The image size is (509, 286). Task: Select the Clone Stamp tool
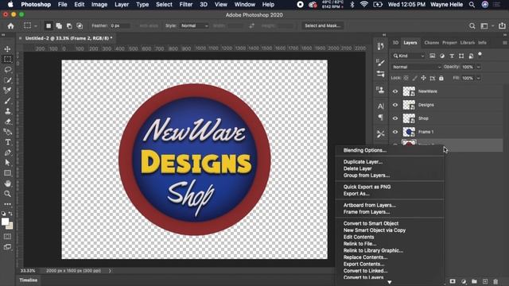point(7,111)
